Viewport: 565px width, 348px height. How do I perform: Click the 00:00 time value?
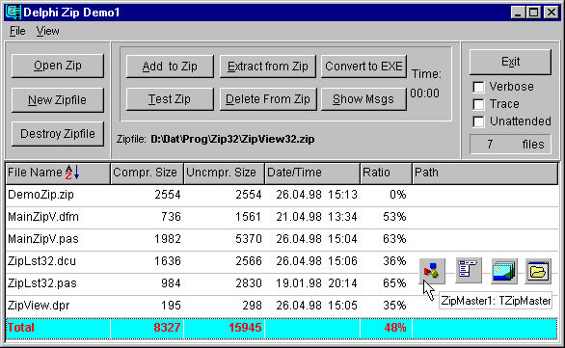coord(424,94)
